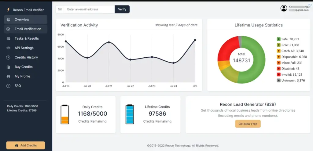Image resolution: width=313 pixels, height=151 pixels.
Task: Click the copyright footer text
Action: (x=183, y=146)
